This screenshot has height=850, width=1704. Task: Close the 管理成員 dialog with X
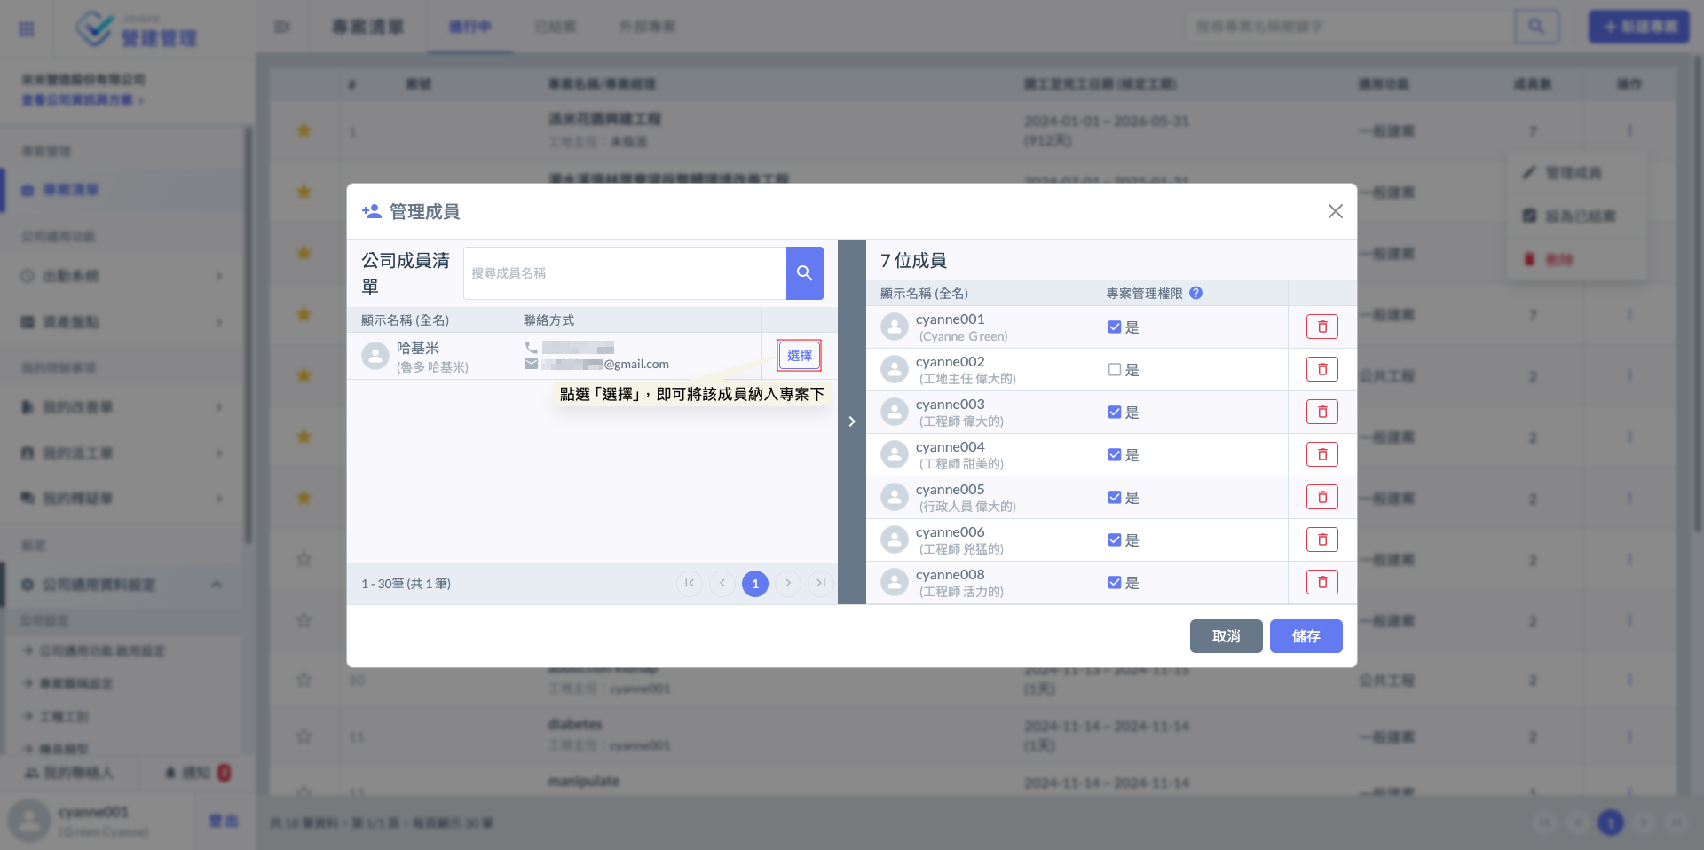click(x=1335, y=211)
